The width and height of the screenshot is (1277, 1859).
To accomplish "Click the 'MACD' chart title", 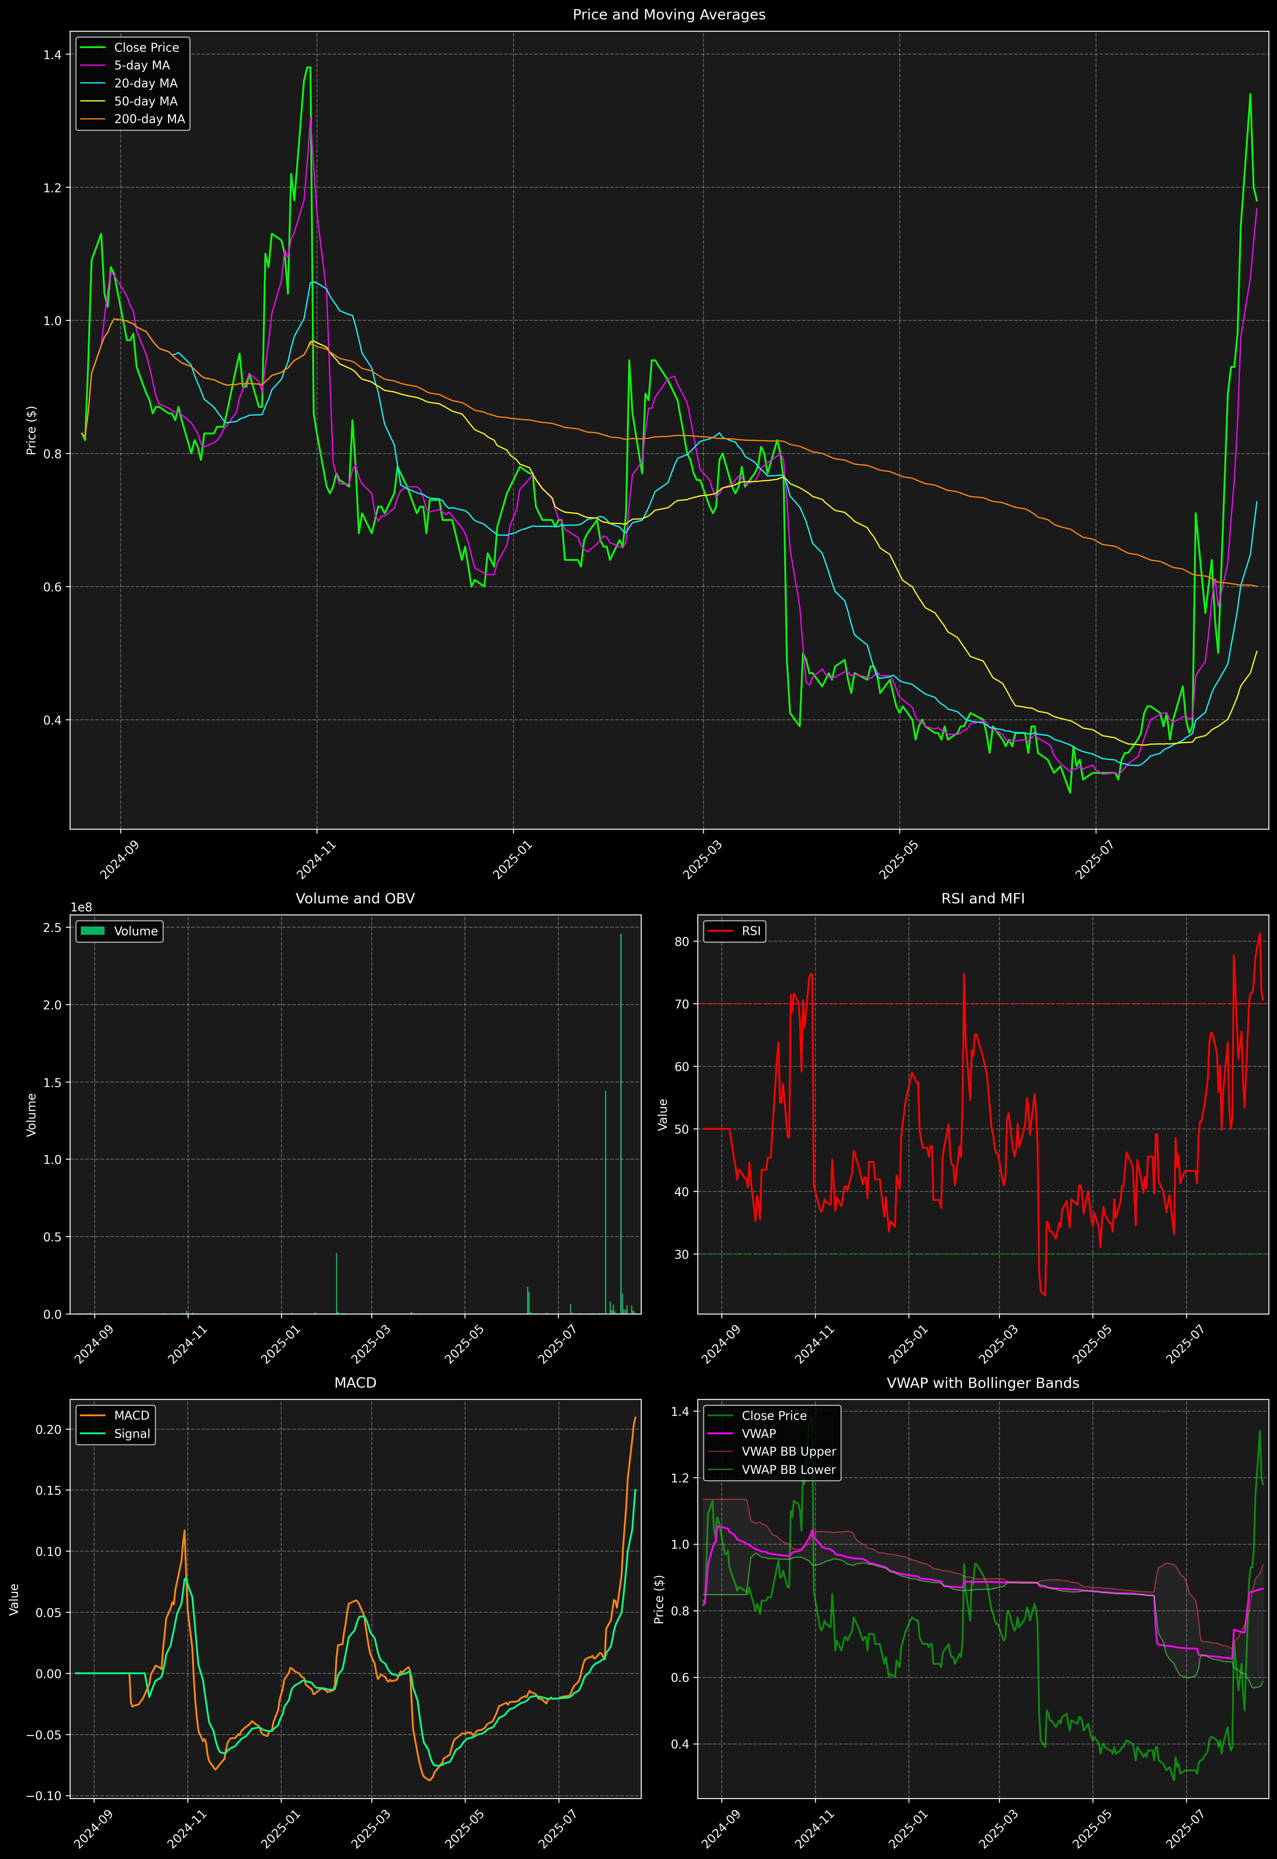I will [x=355, y=1383].
